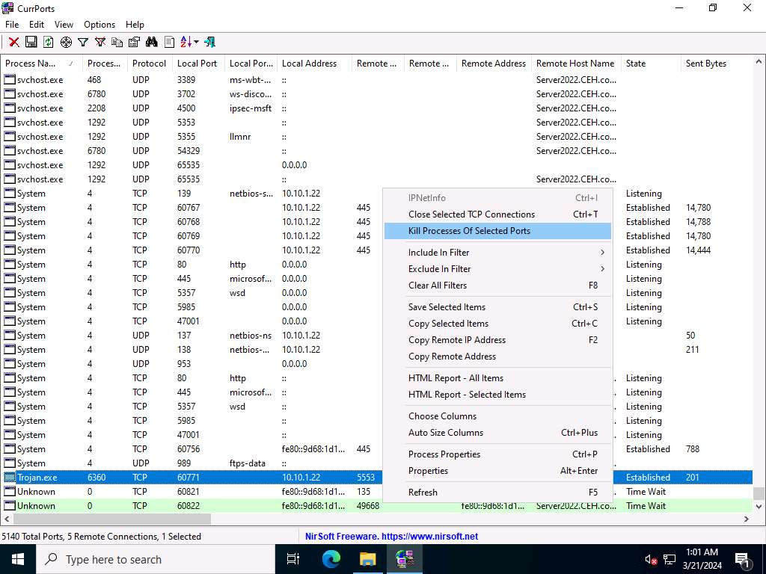Click the Refresh toolbar icon
This screenshot has height=574, width=766.
point(49,43)
